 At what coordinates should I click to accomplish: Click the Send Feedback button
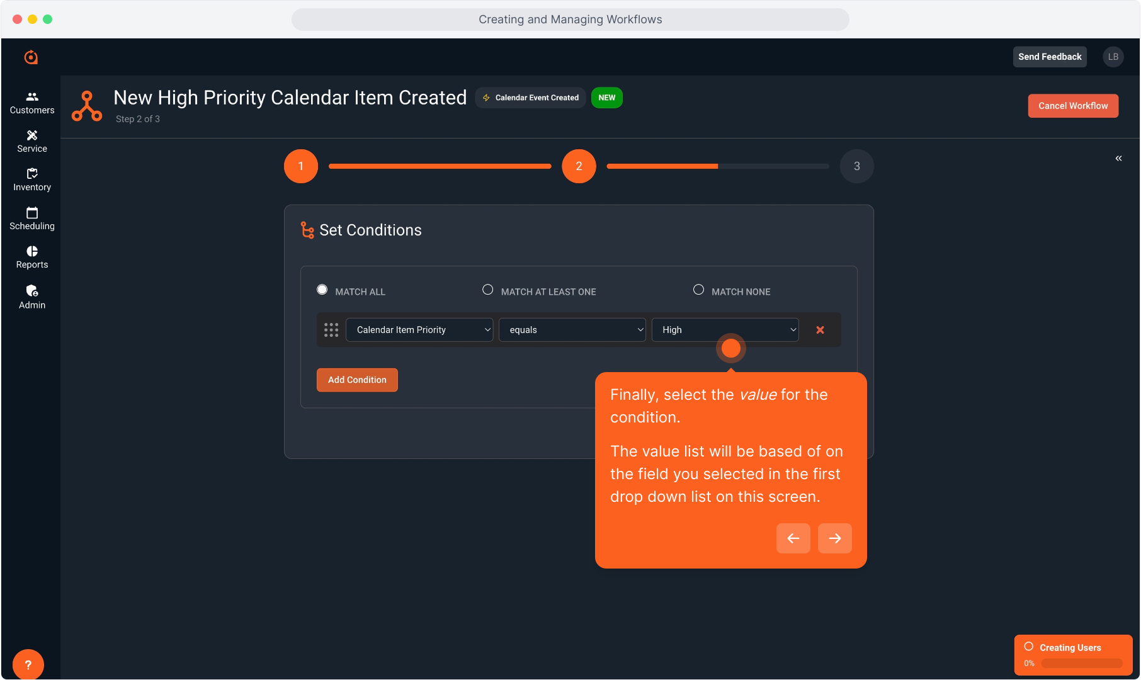point(1050,57)
